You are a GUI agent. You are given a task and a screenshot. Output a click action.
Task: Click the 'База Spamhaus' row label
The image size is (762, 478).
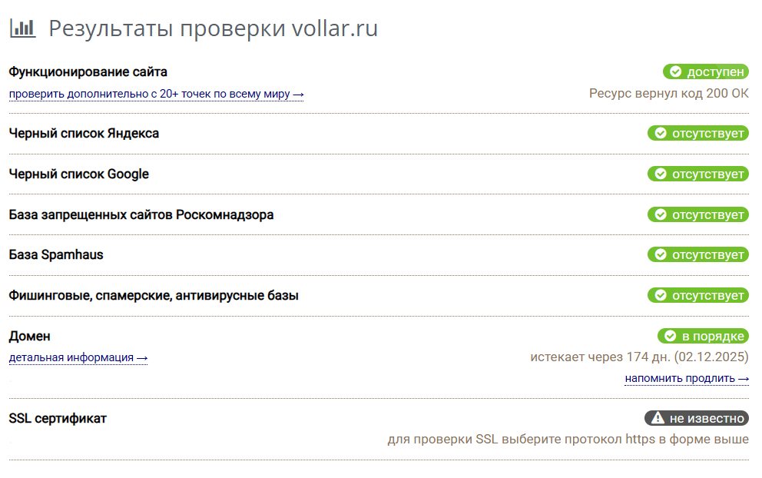pyautogui.click(x=56, y=255)
